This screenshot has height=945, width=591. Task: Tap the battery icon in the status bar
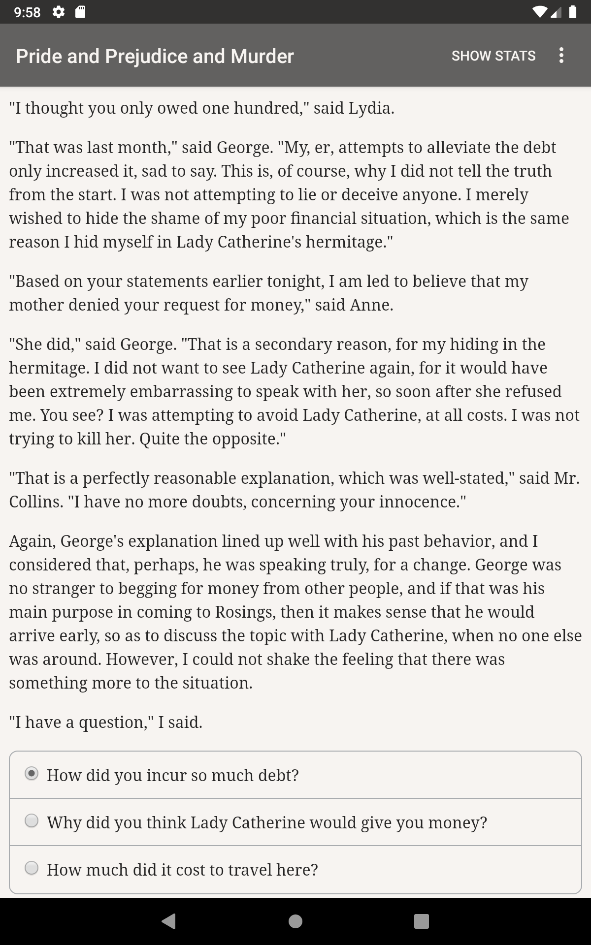[x=573, y=12]
